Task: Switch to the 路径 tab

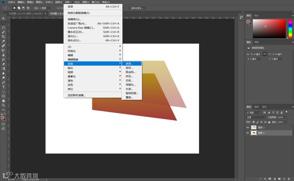Action: point(264,107)
